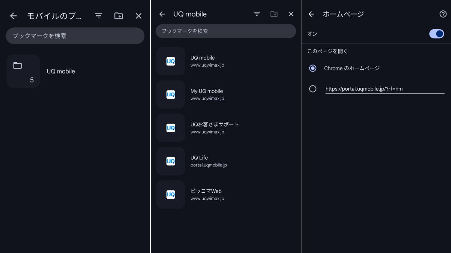Click the UQ Life bookmark icon
The width and height of the screenshot is (451, 253).
click(x=171, y=161)
